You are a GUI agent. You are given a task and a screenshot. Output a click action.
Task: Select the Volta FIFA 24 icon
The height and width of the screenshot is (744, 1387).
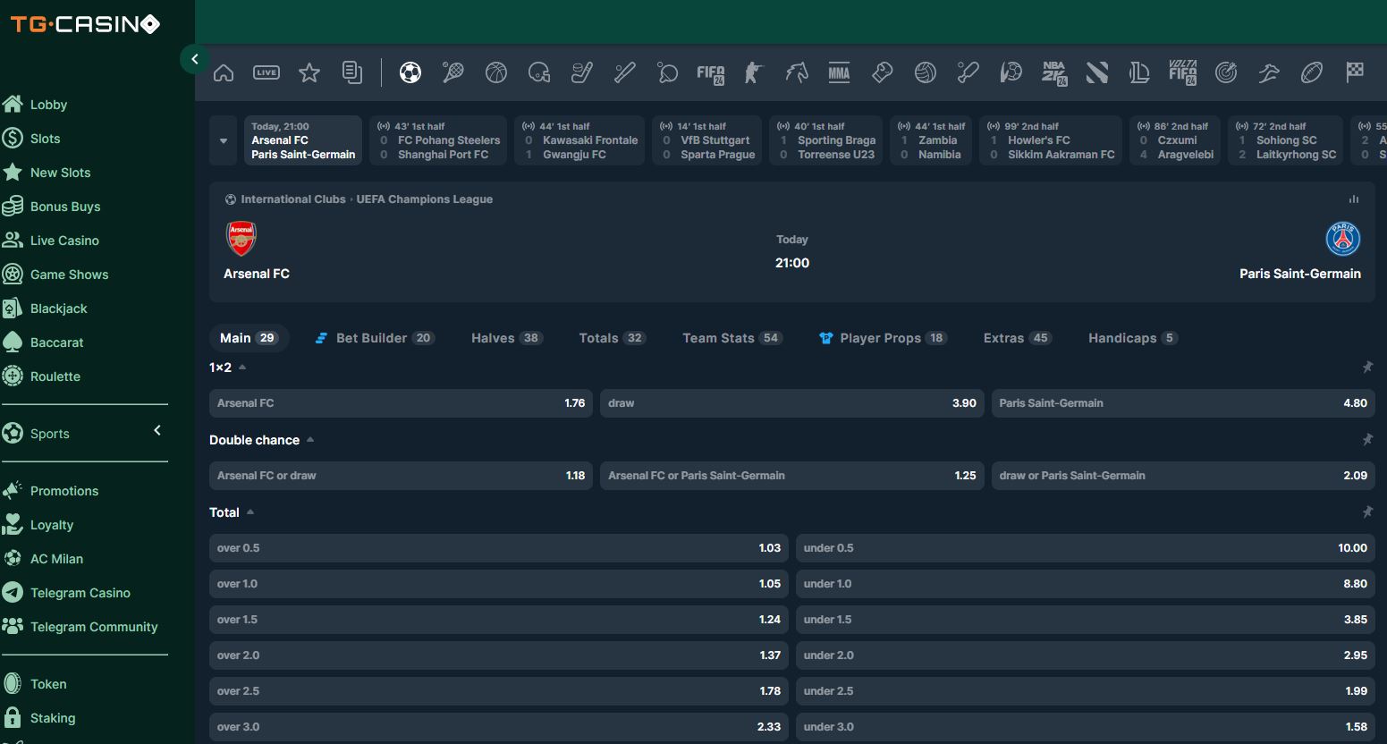click(x=1183, y=72)
